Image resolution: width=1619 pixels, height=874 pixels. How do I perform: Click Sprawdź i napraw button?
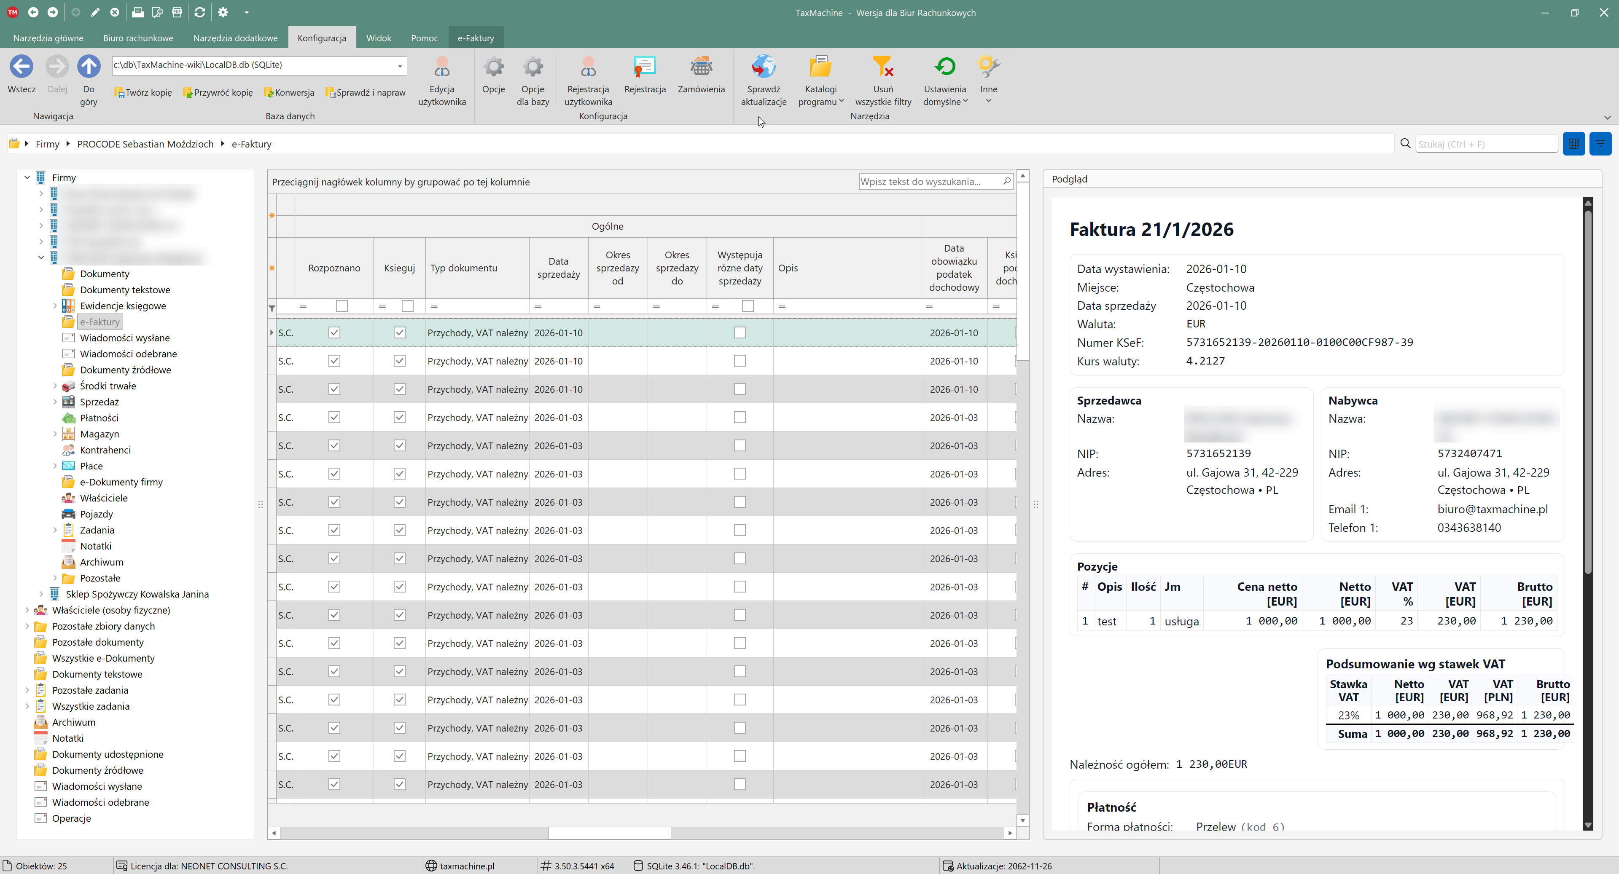[x=366, y=92]
